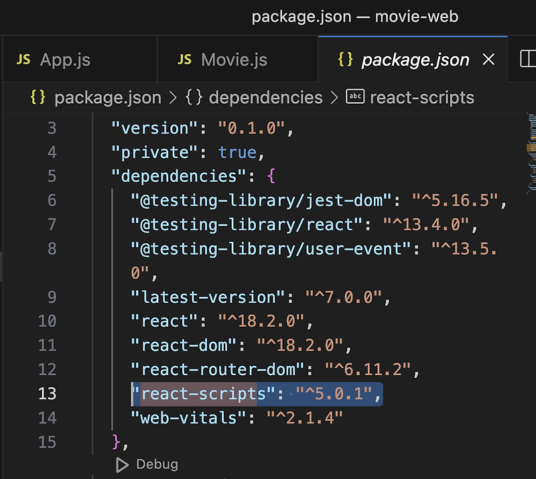Click "@testing-library/react" key
Screen dimensions: 536x479
tap(247, 225)
